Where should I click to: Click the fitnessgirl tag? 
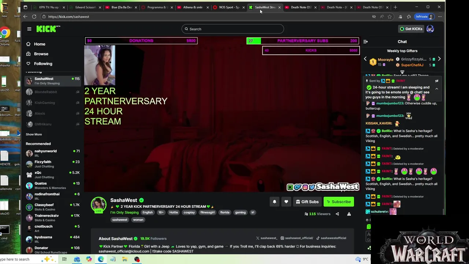point(207,212)
